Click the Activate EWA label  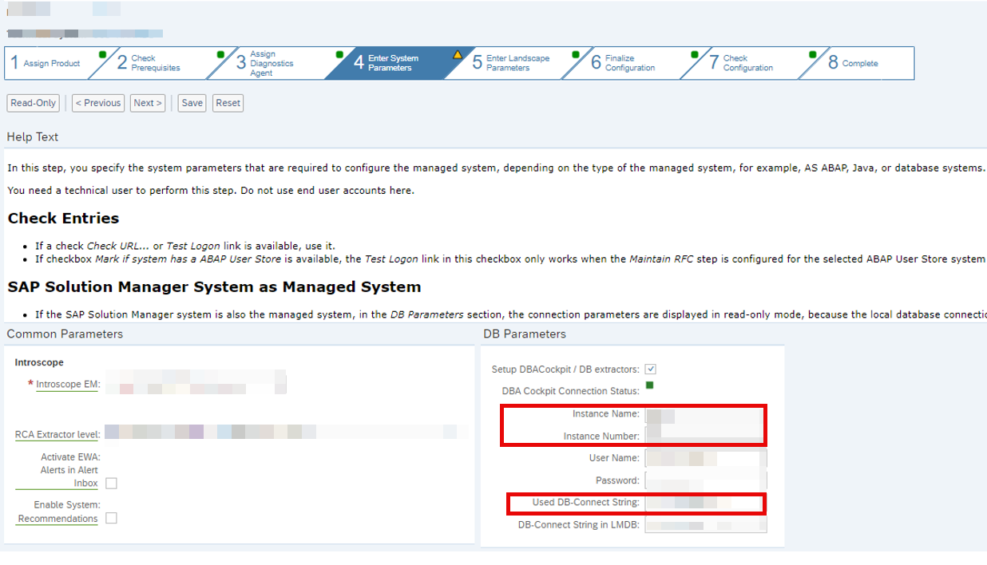pos(70,458)
